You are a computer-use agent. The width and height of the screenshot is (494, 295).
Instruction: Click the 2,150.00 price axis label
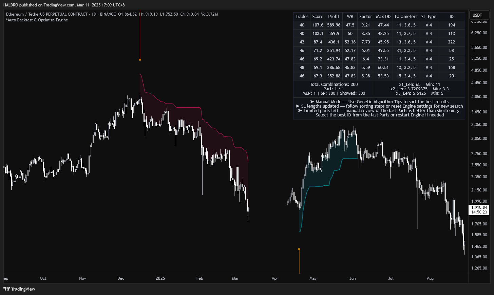tap(479, 190)
